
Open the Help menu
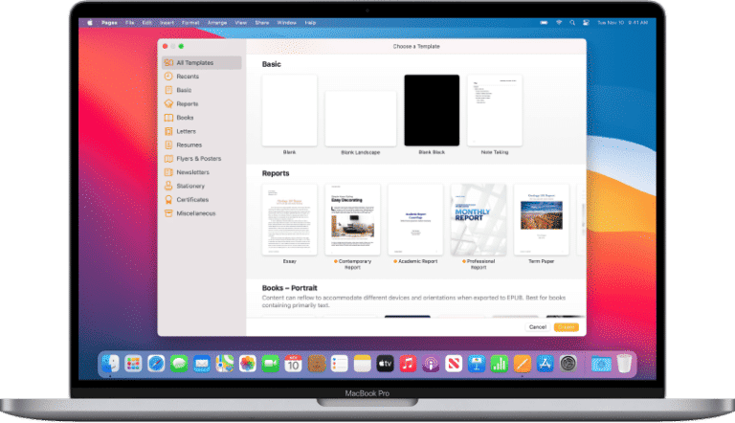(x=310, y=23)
